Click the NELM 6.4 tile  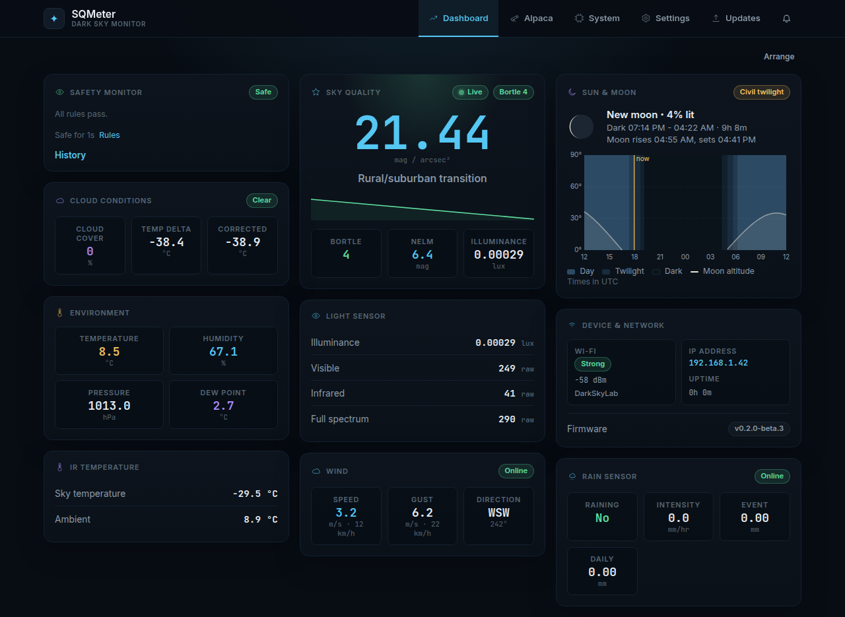(x=422, y=253)
